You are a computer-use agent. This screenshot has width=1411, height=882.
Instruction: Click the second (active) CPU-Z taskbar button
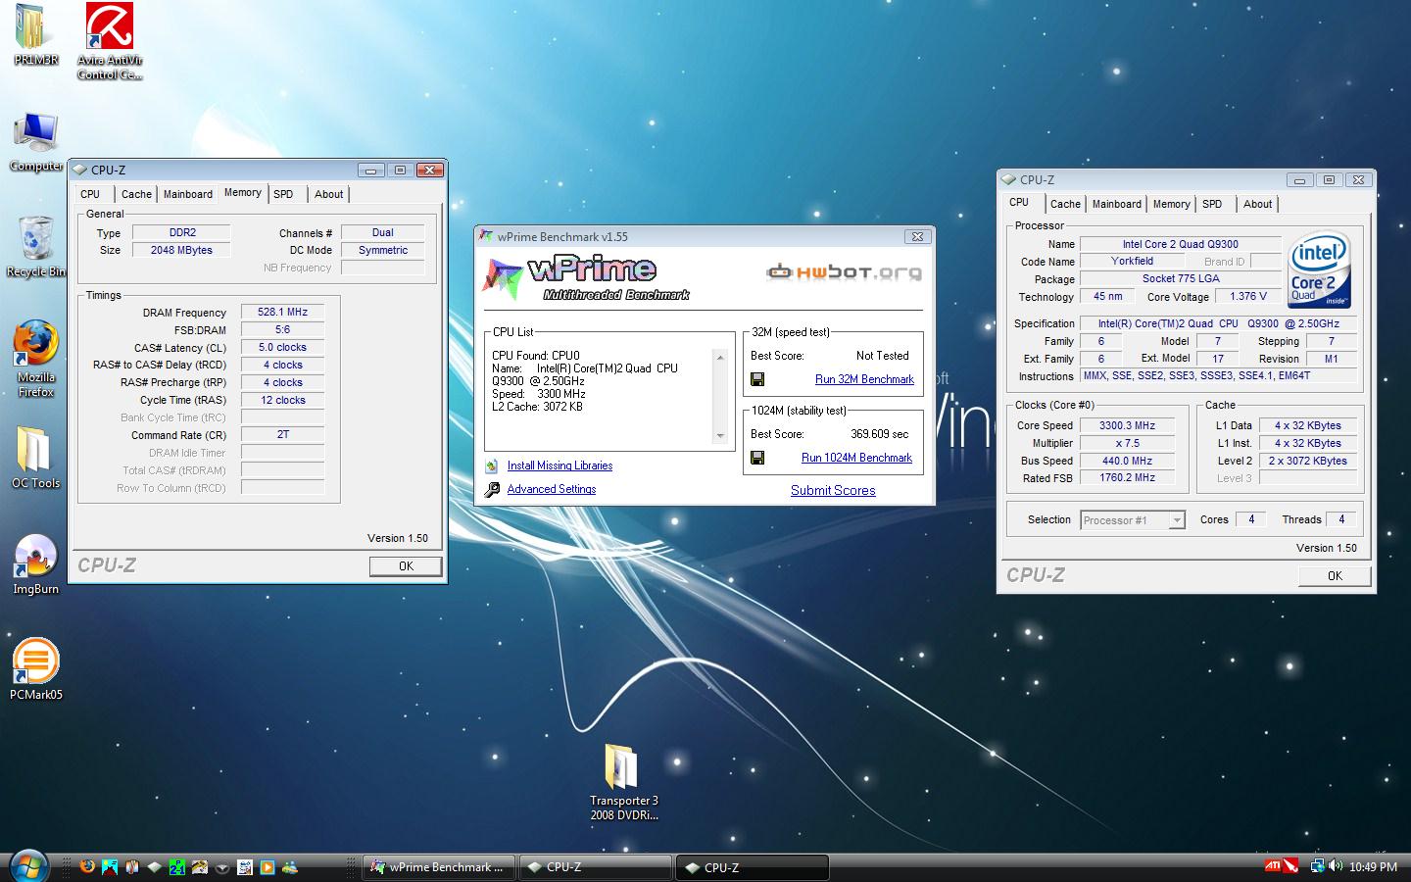point(752,867)
